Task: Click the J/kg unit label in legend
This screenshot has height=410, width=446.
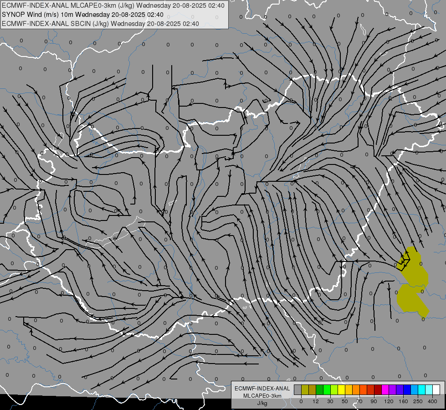Action: [262, 403]
